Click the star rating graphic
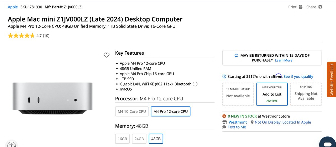 (x=21, y=36)
